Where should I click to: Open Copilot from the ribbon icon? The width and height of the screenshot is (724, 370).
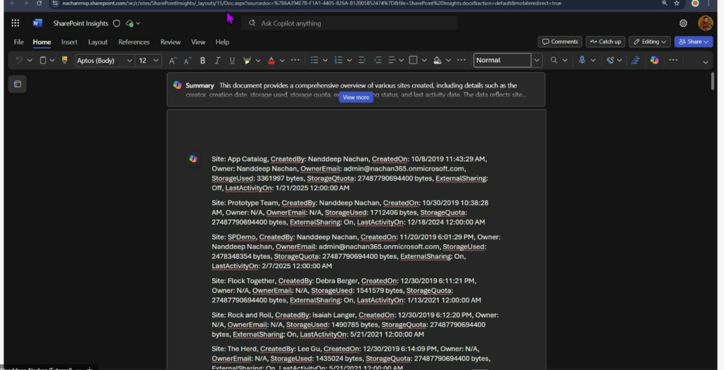[654, 60]
